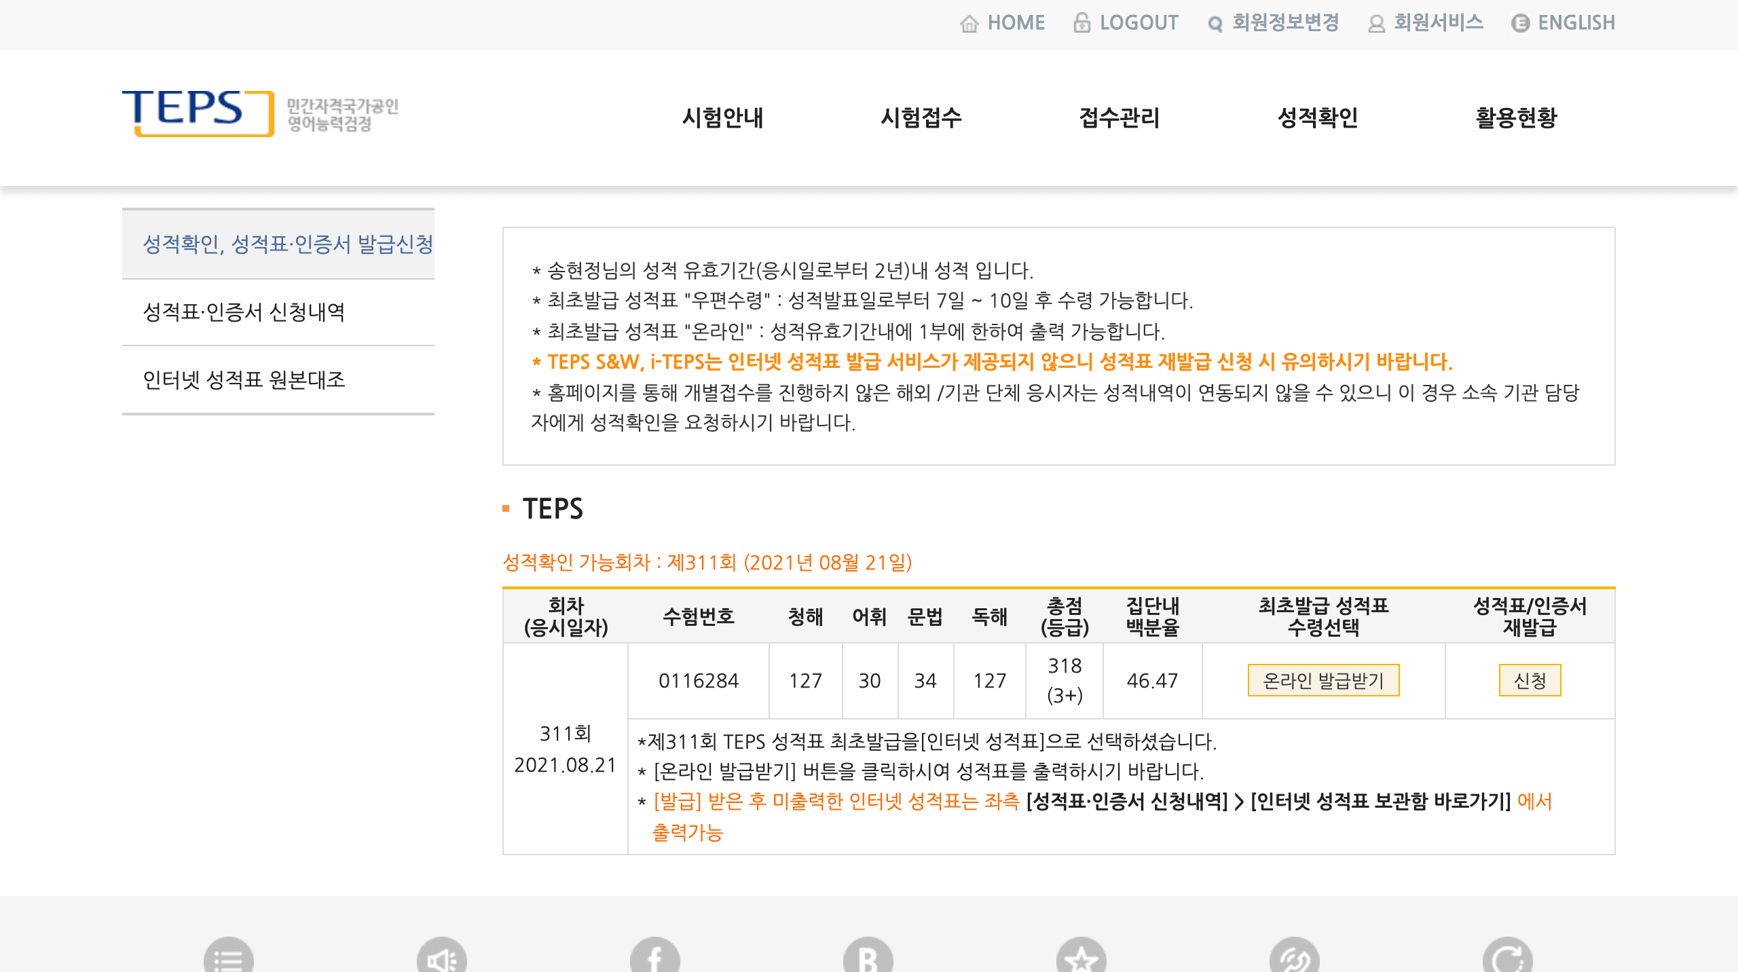
Task: Open the footer list icon
Action: (229, 955)
